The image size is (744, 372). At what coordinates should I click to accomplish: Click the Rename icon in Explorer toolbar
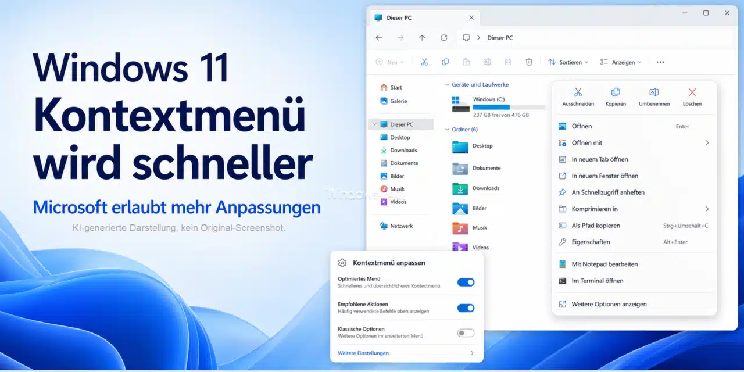click(487, 62)
